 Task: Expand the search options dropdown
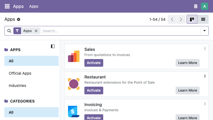pyautogui.click(x=205, y=31)
